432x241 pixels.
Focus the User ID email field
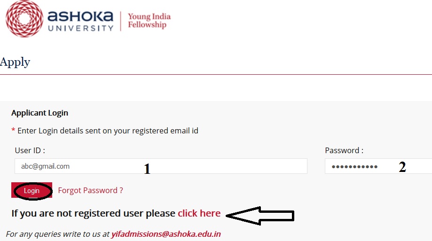161,166
